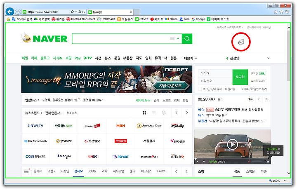Open 카페 in Naver menu
Image resolution: width=297 pixels, height=190 pixels.
click(x=34, y=58)
